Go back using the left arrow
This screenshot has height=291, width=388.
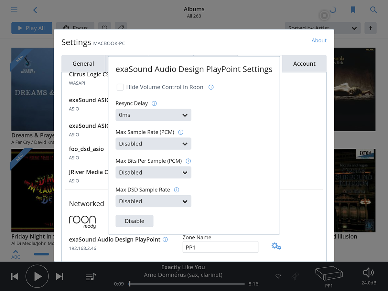click(x=35, y=10)
